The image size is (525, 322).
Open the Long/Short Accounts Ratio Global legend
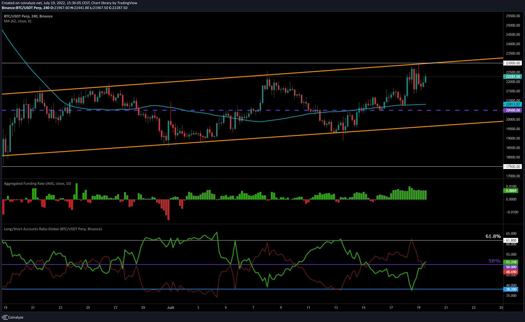53,229
